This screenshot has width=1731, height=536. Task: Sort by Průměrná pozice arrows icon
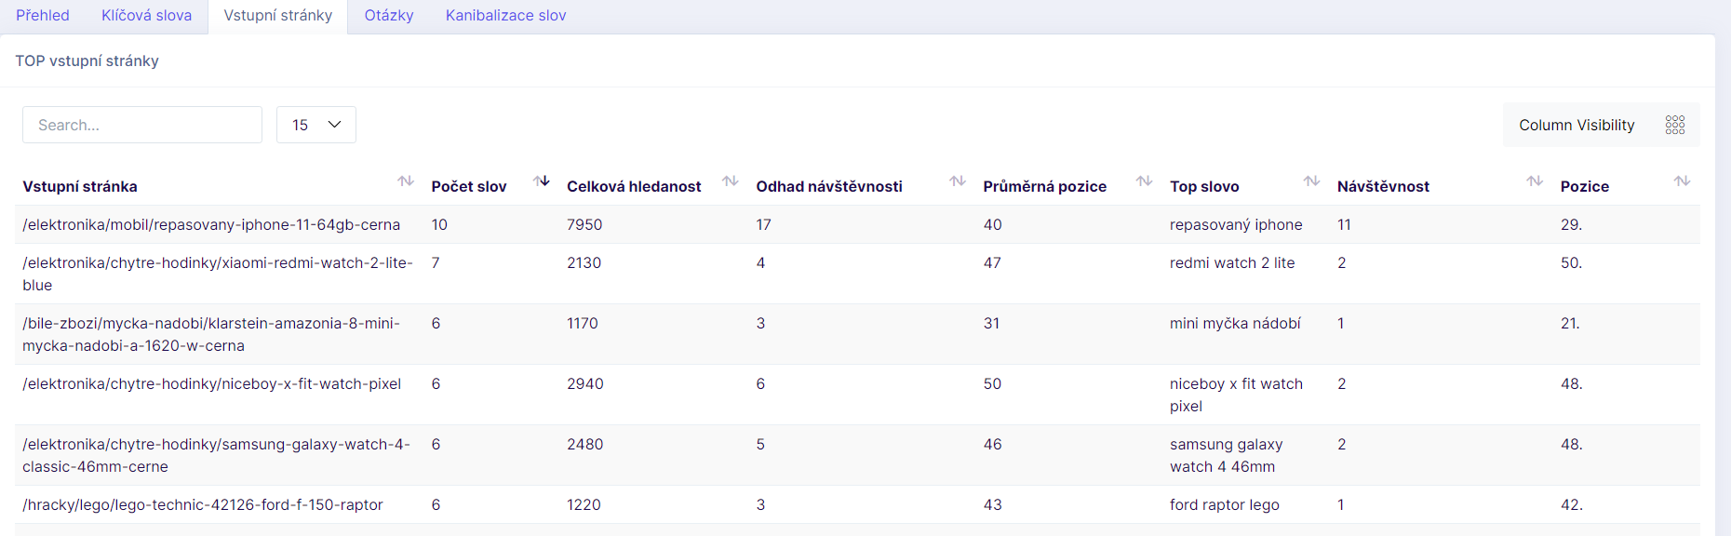tap(1145, 181)
